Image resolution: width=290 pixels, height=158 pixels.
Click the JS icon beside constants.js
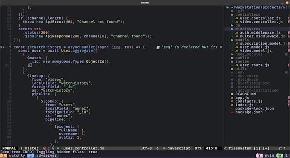coord(232,101)
